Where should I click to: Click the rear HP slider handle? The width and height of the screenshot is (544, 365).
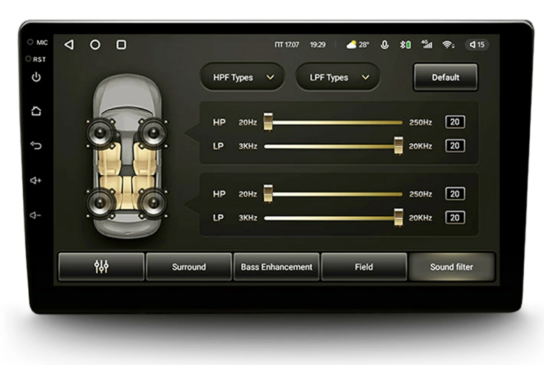click(x=268, y=193)
